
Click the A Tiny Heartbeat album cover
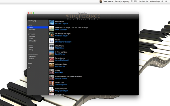pyautogui.click(x=51, y=53)
